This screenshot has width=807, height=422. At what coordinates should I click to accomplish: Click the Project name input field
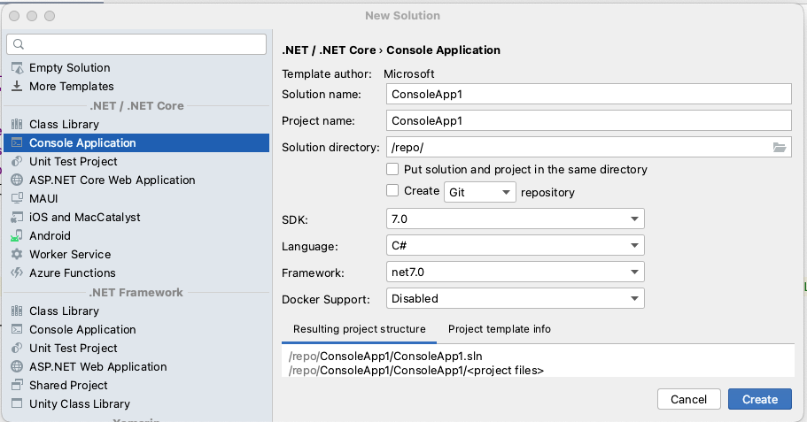tap(589, 121)
